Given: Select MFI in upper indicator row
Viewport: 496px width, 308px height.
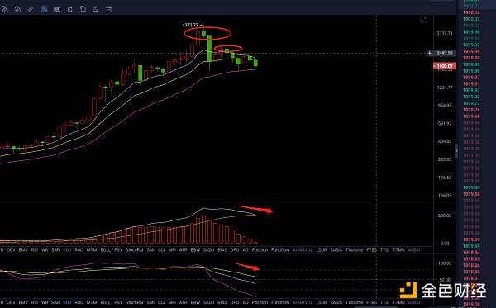Looking at the screenshot, I should point(172,250).
